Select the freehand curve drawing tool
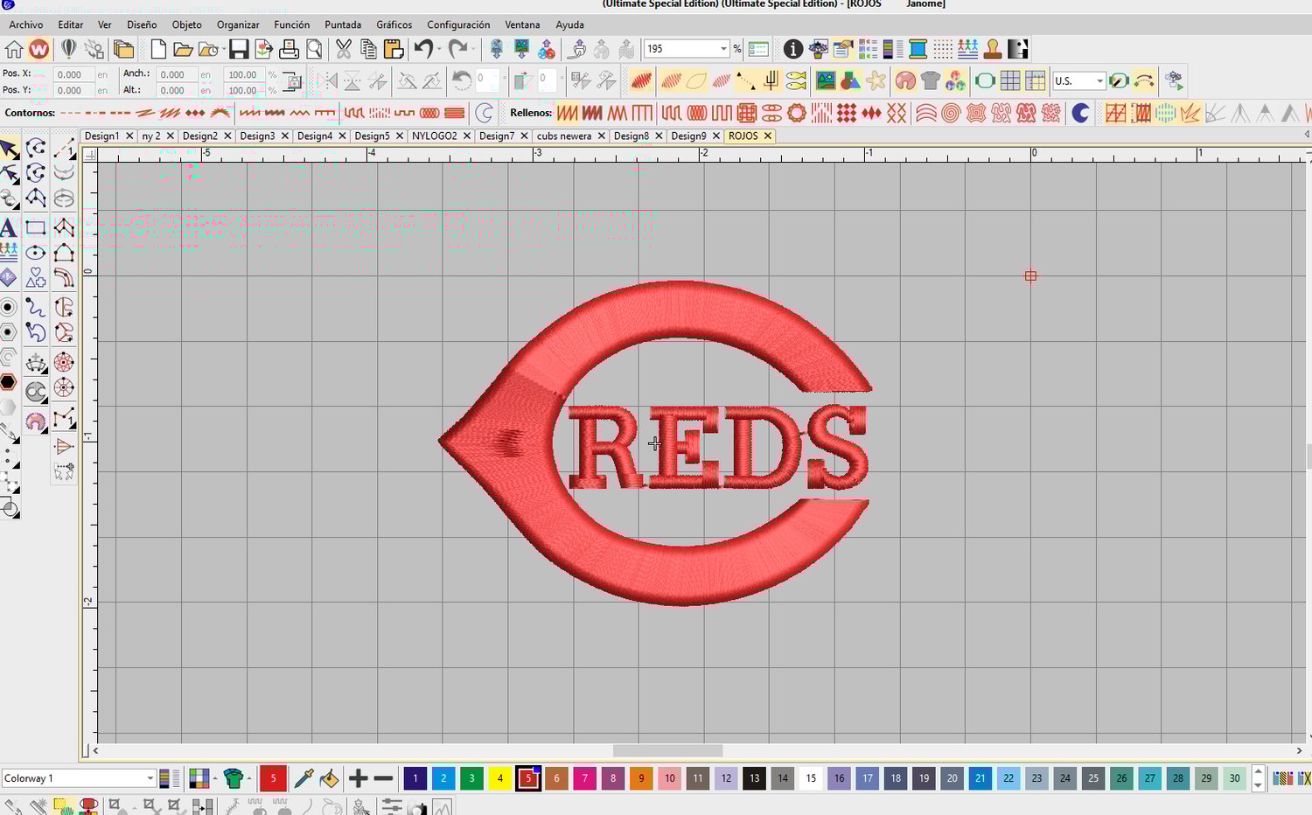Viewport: 1312px width, 815px height. pyautogui.click(x=36, y=307)
